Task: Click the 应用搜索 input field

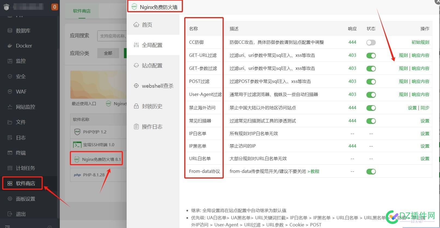Action: (112, 36)
